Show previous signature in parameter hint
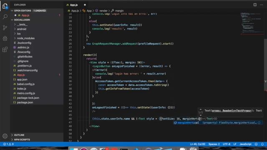The height and width of the screenshot is (150, 267). tap(201, 110)
